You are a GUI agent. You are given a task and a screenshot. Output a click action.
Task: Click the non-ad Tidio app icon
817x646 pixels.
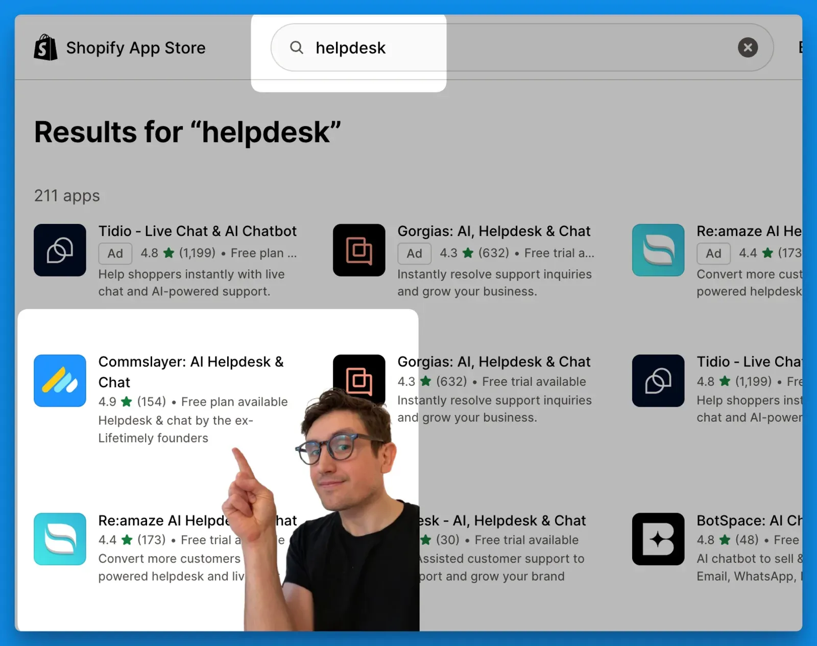coord(658,381)
